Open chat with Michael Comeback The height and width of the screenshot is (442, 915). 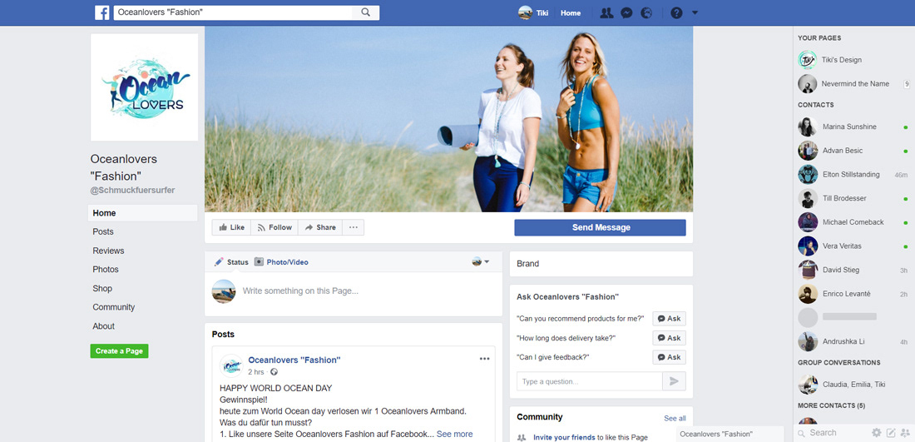(853, 222)
